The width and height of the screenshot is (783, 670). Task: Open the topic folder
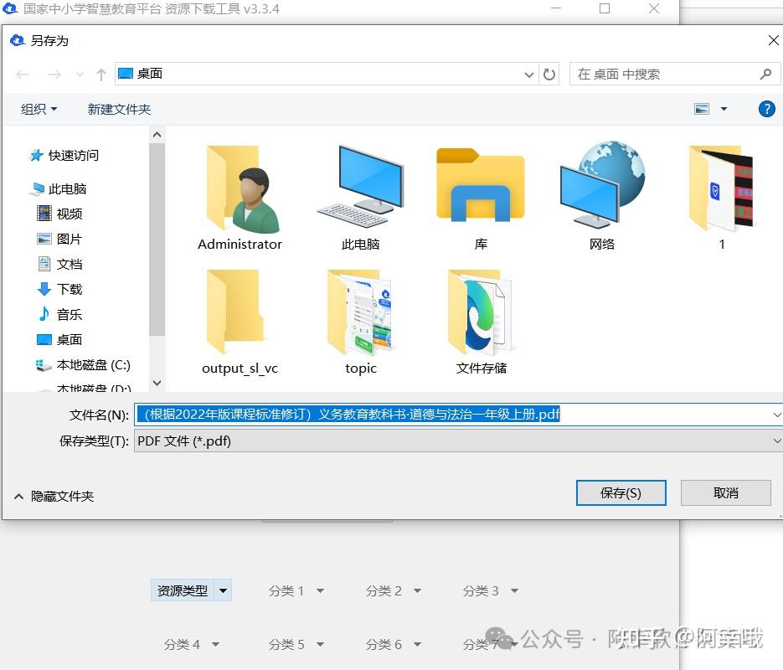pyautogui.click(x=361, y=322)
